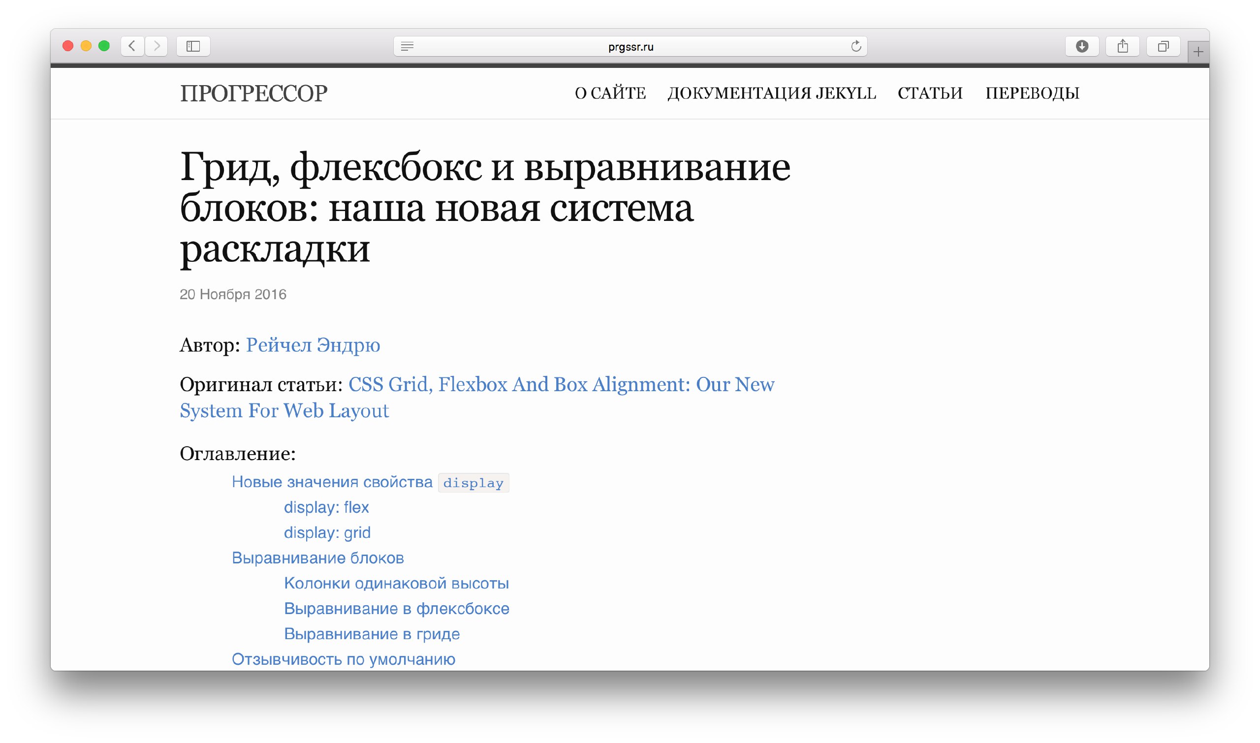1260x743 pixels.
Task: Make window full screen with green button
Action: 104,46
